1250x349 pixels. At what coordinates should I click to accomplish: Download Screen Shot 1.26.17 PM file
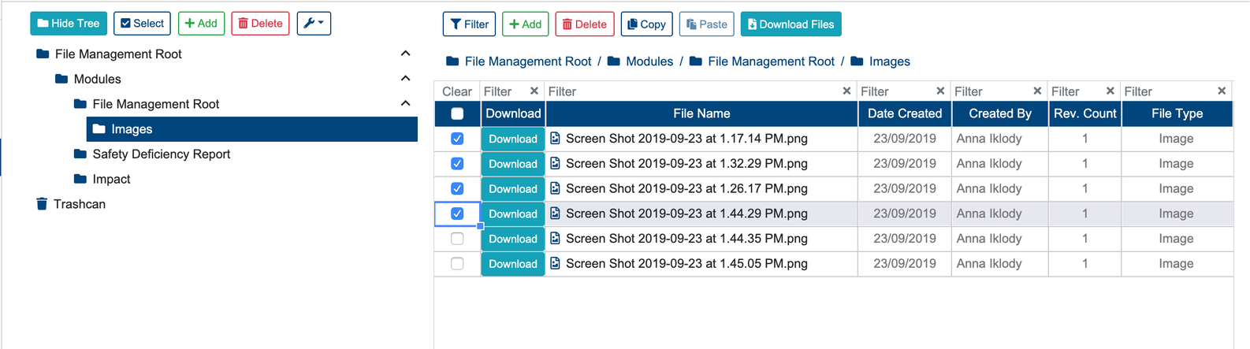click(x=512, y=189)
